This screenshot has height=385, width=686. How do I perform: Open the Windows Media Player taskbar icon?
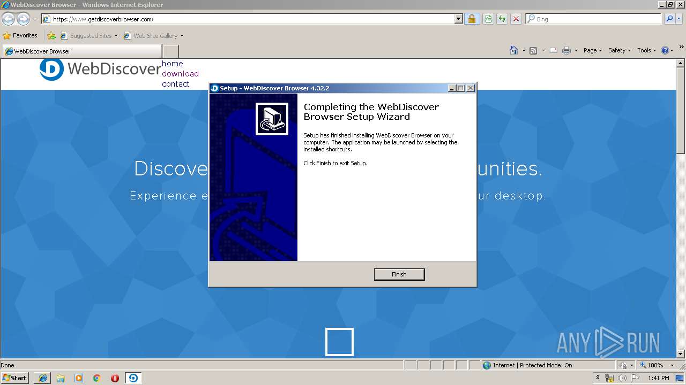click(x=79, y=378)
